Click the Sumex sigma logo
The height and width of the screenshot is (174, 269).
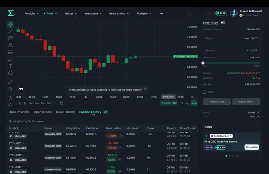point(11,13)
